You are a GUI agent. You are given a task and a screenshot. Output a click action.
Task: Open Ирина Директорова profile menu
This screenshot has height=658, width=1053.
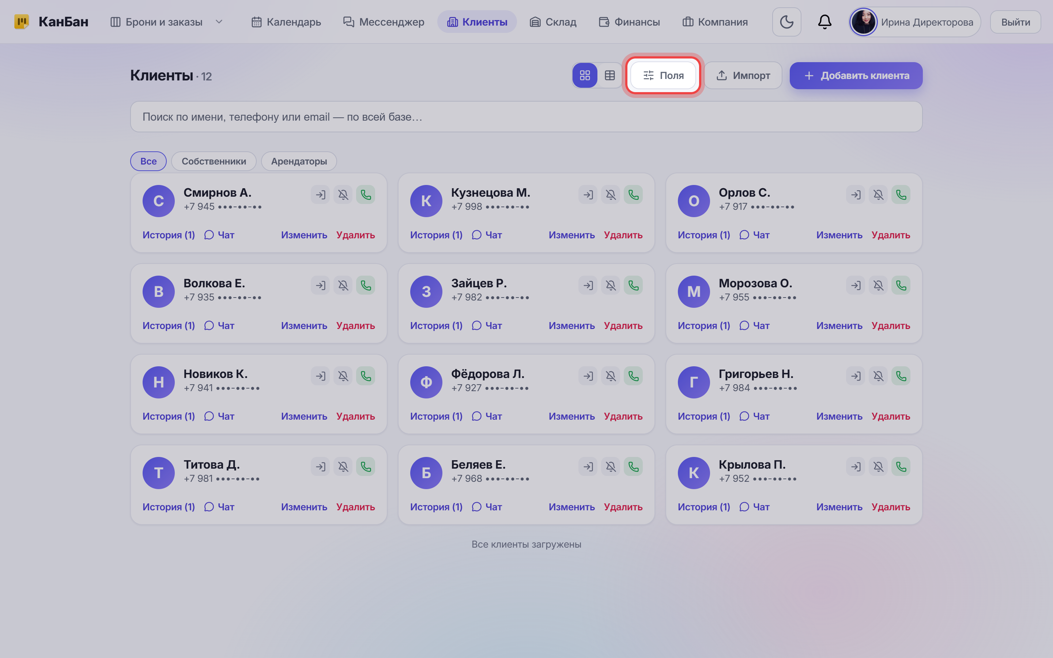[x=915, y=22]
